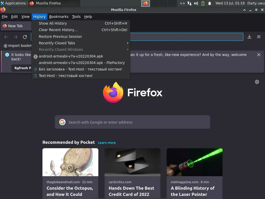Open the Bookmarks menu

click(x=59, y=17)
